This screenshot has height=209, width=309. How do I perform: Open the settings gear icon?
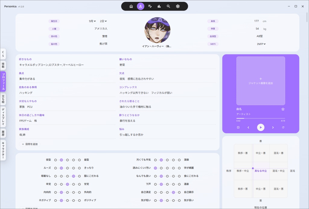point(178,6)
